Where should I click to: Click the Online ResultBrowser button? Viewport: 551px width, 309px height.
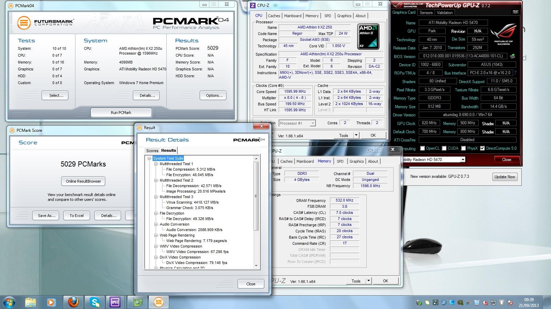click(x=83, y=181)
